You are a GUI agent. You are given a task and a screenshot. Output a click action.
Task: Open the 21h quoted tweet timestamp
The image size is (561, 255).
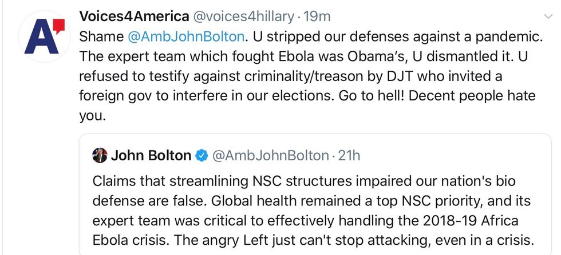coord(349,155)
